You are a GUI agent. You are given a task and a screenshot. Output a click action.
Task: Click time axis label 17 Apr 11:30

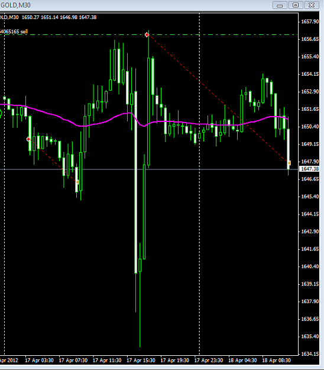click(107, 361)
